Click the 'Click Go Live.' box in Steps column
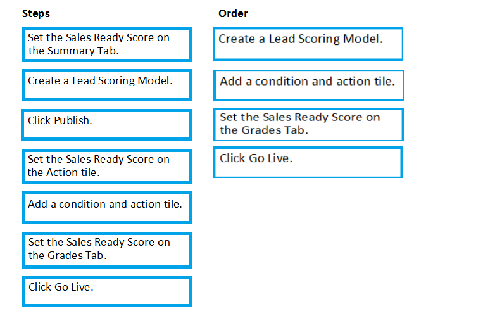Viewport: 502px width, 330px height. (x=107, y=291)
